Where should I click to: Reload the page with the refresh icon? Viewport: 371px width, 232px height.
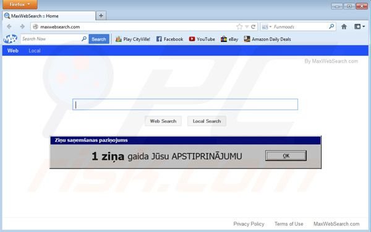(x=253, y=27)
